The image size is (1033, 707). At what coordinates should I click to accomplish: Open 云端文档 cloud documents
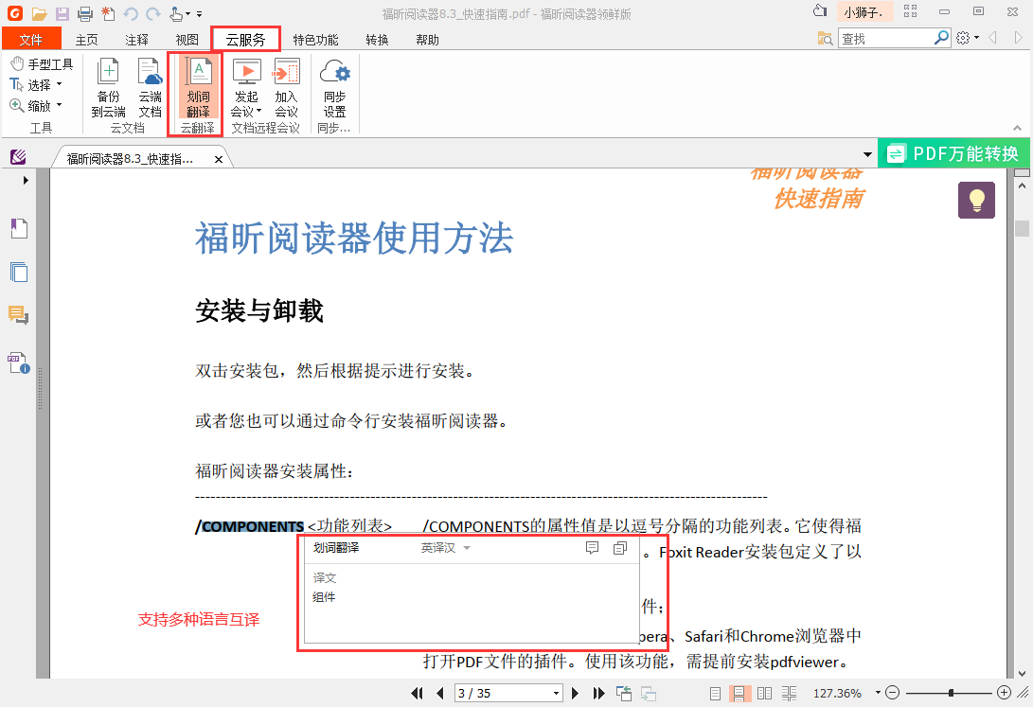click(150, 88)
